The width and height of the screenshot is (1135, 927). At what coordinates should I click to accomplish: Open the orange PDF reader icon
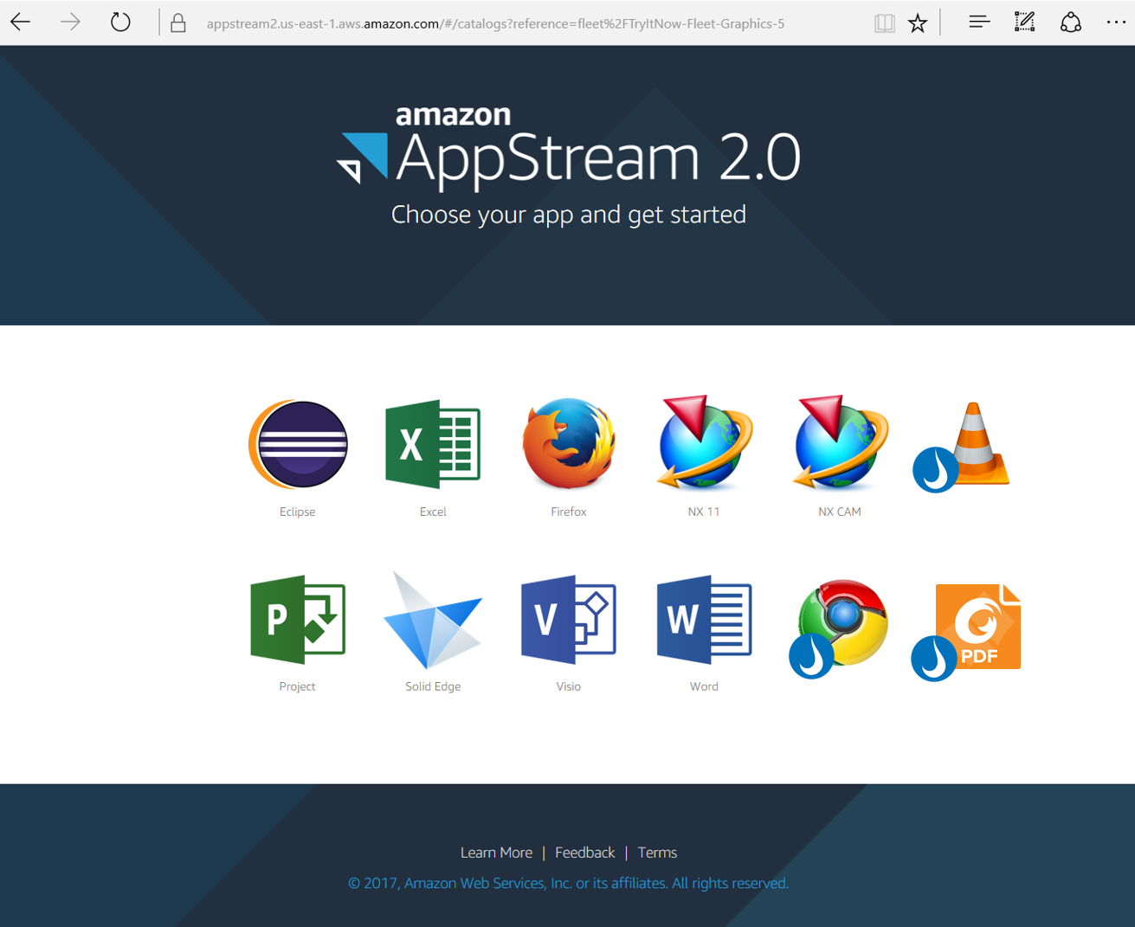966,632
